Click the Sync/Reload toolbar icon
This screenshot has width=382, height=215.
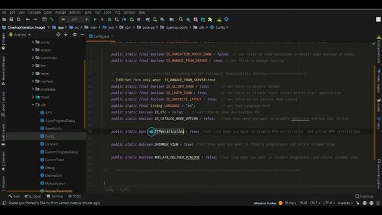(19, 19)
